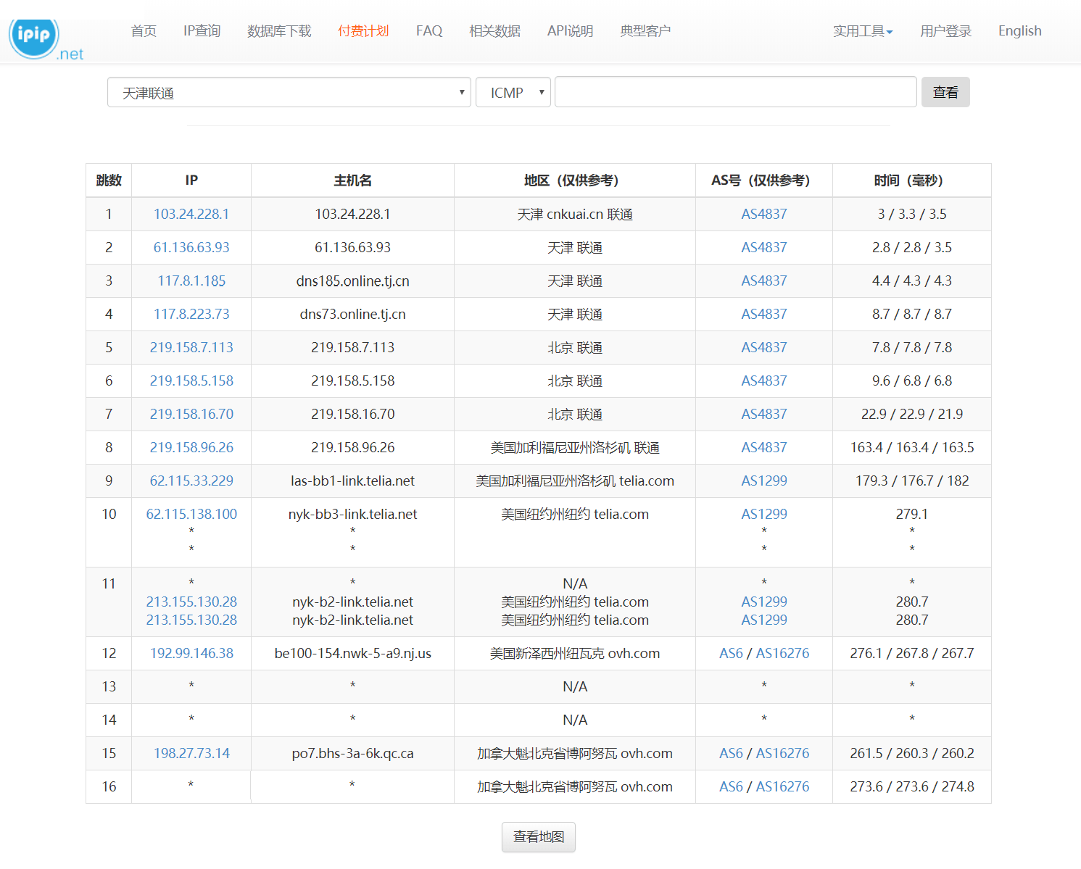Open the 天津联通 node selector
The image size is (1081, 869).
(289, 93)
